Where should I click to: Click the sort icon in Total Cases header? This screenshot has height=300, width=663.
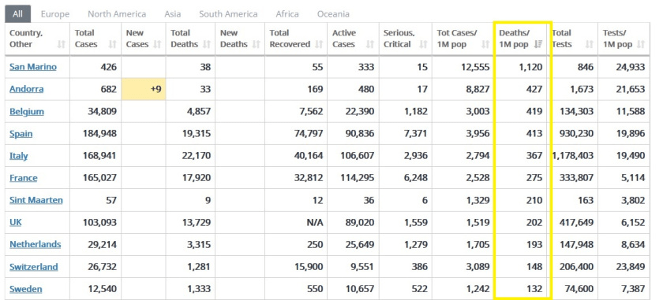point(112,44)
